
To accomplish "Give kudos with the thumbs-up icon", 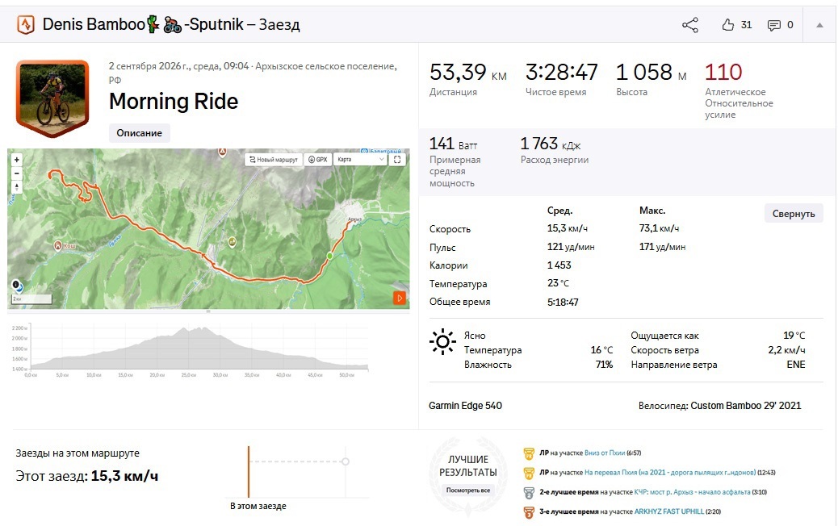I will click(x=727, y=24).
